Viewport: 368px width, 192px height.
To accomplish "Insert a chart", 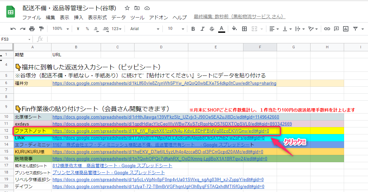I will [346, 29].
